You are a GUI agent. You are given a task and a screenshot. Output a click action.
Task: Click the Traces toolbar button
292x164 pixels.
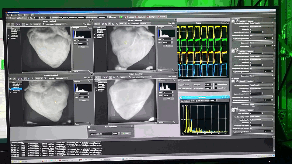(x=12, y=18)
